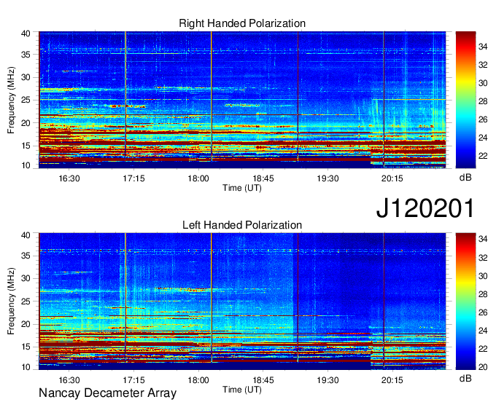496x402 pixels.
Task: Click the Left Handed Polarization spectrogram plot
Action: pyautogui.click(x=242, y=301)
